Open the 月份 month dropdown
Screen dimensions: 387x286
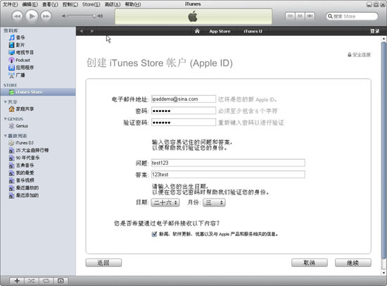[x=214, y=202]
